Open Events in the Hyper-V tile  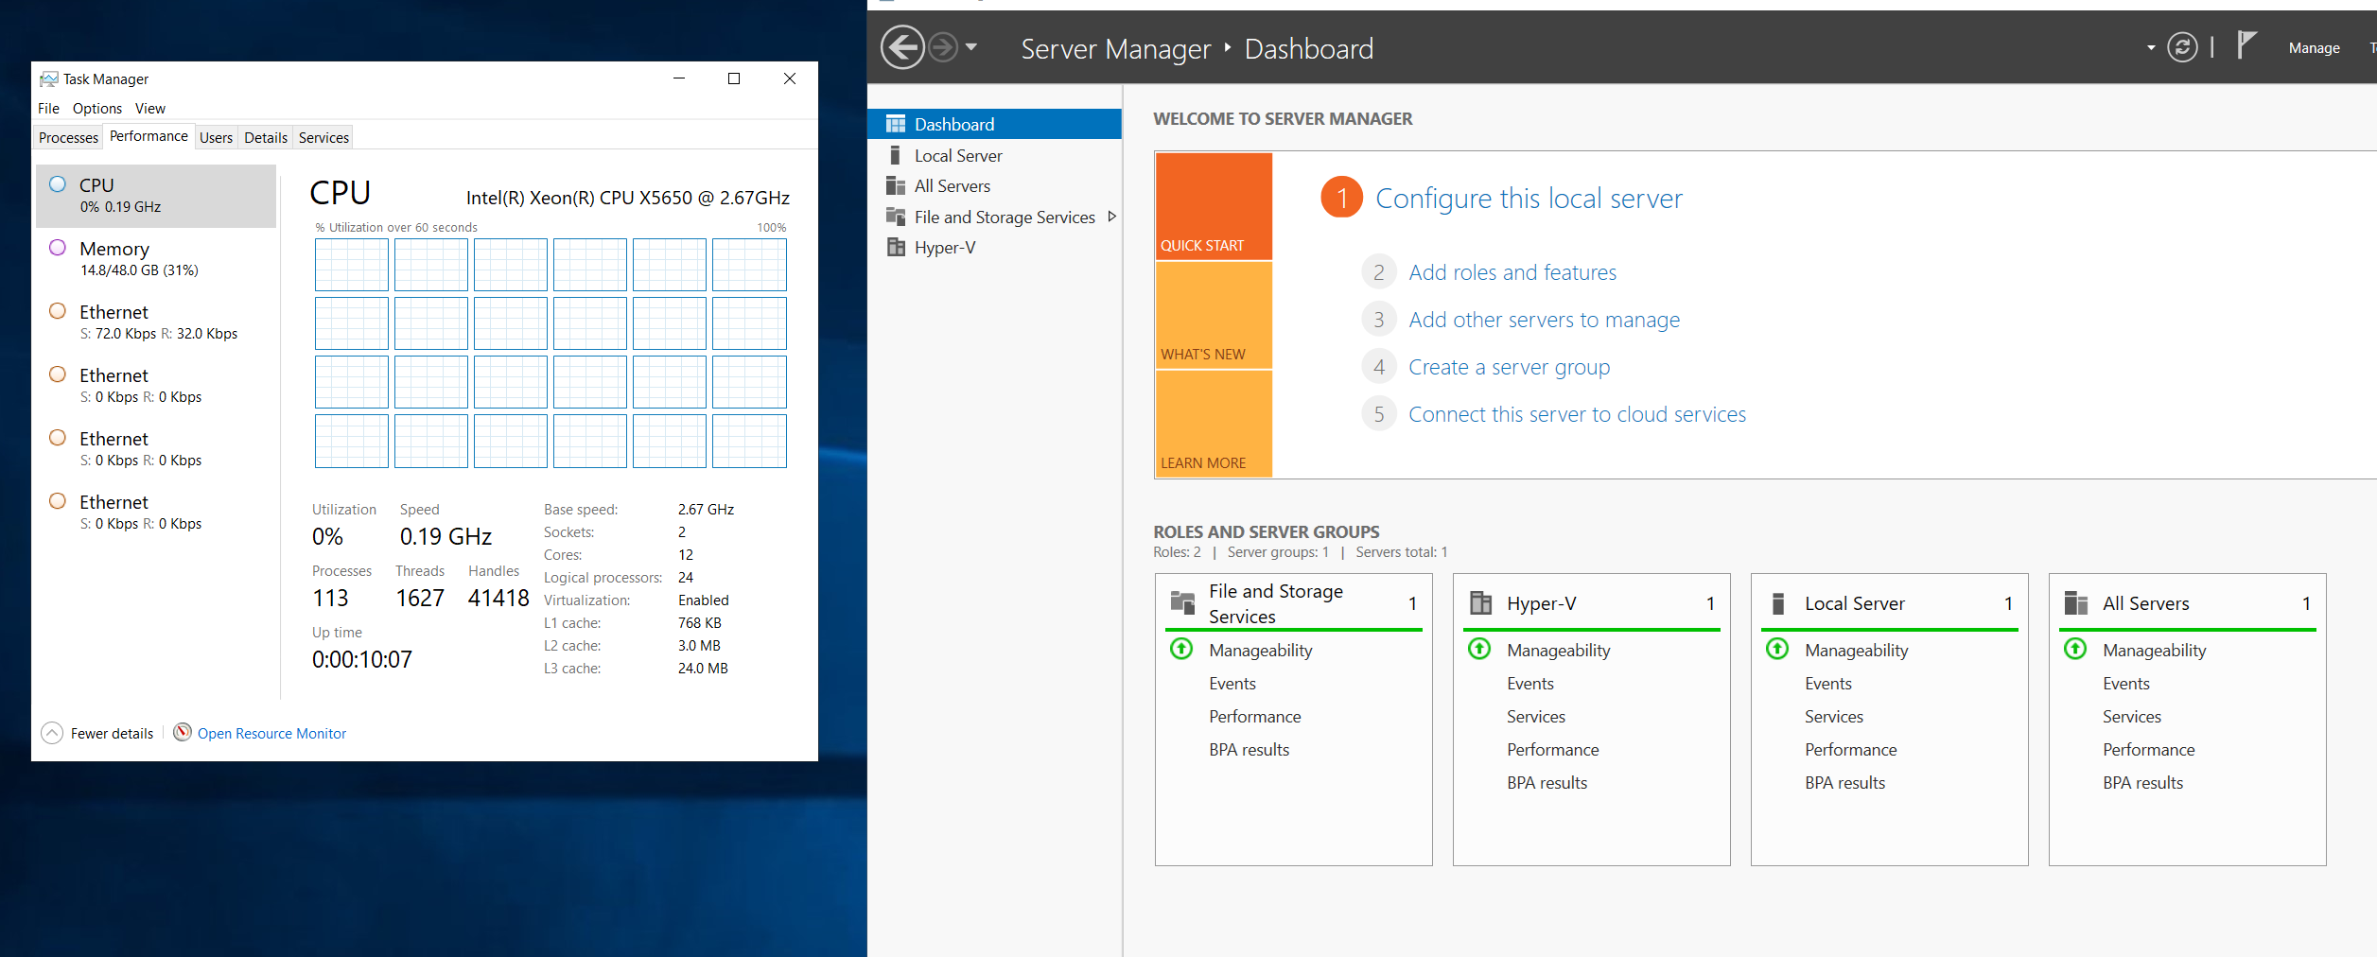(x=1529, y=684)
